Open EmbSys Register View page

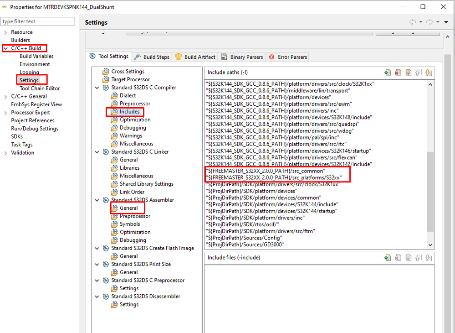[36, 104]
